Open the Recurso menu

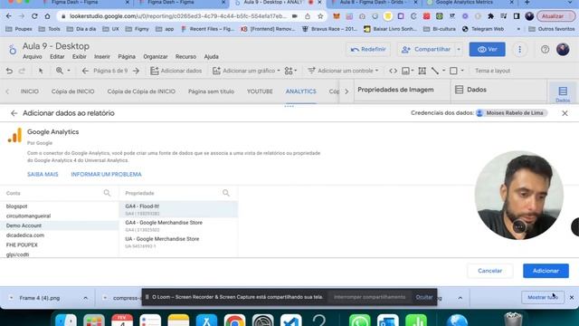[185, 56]
